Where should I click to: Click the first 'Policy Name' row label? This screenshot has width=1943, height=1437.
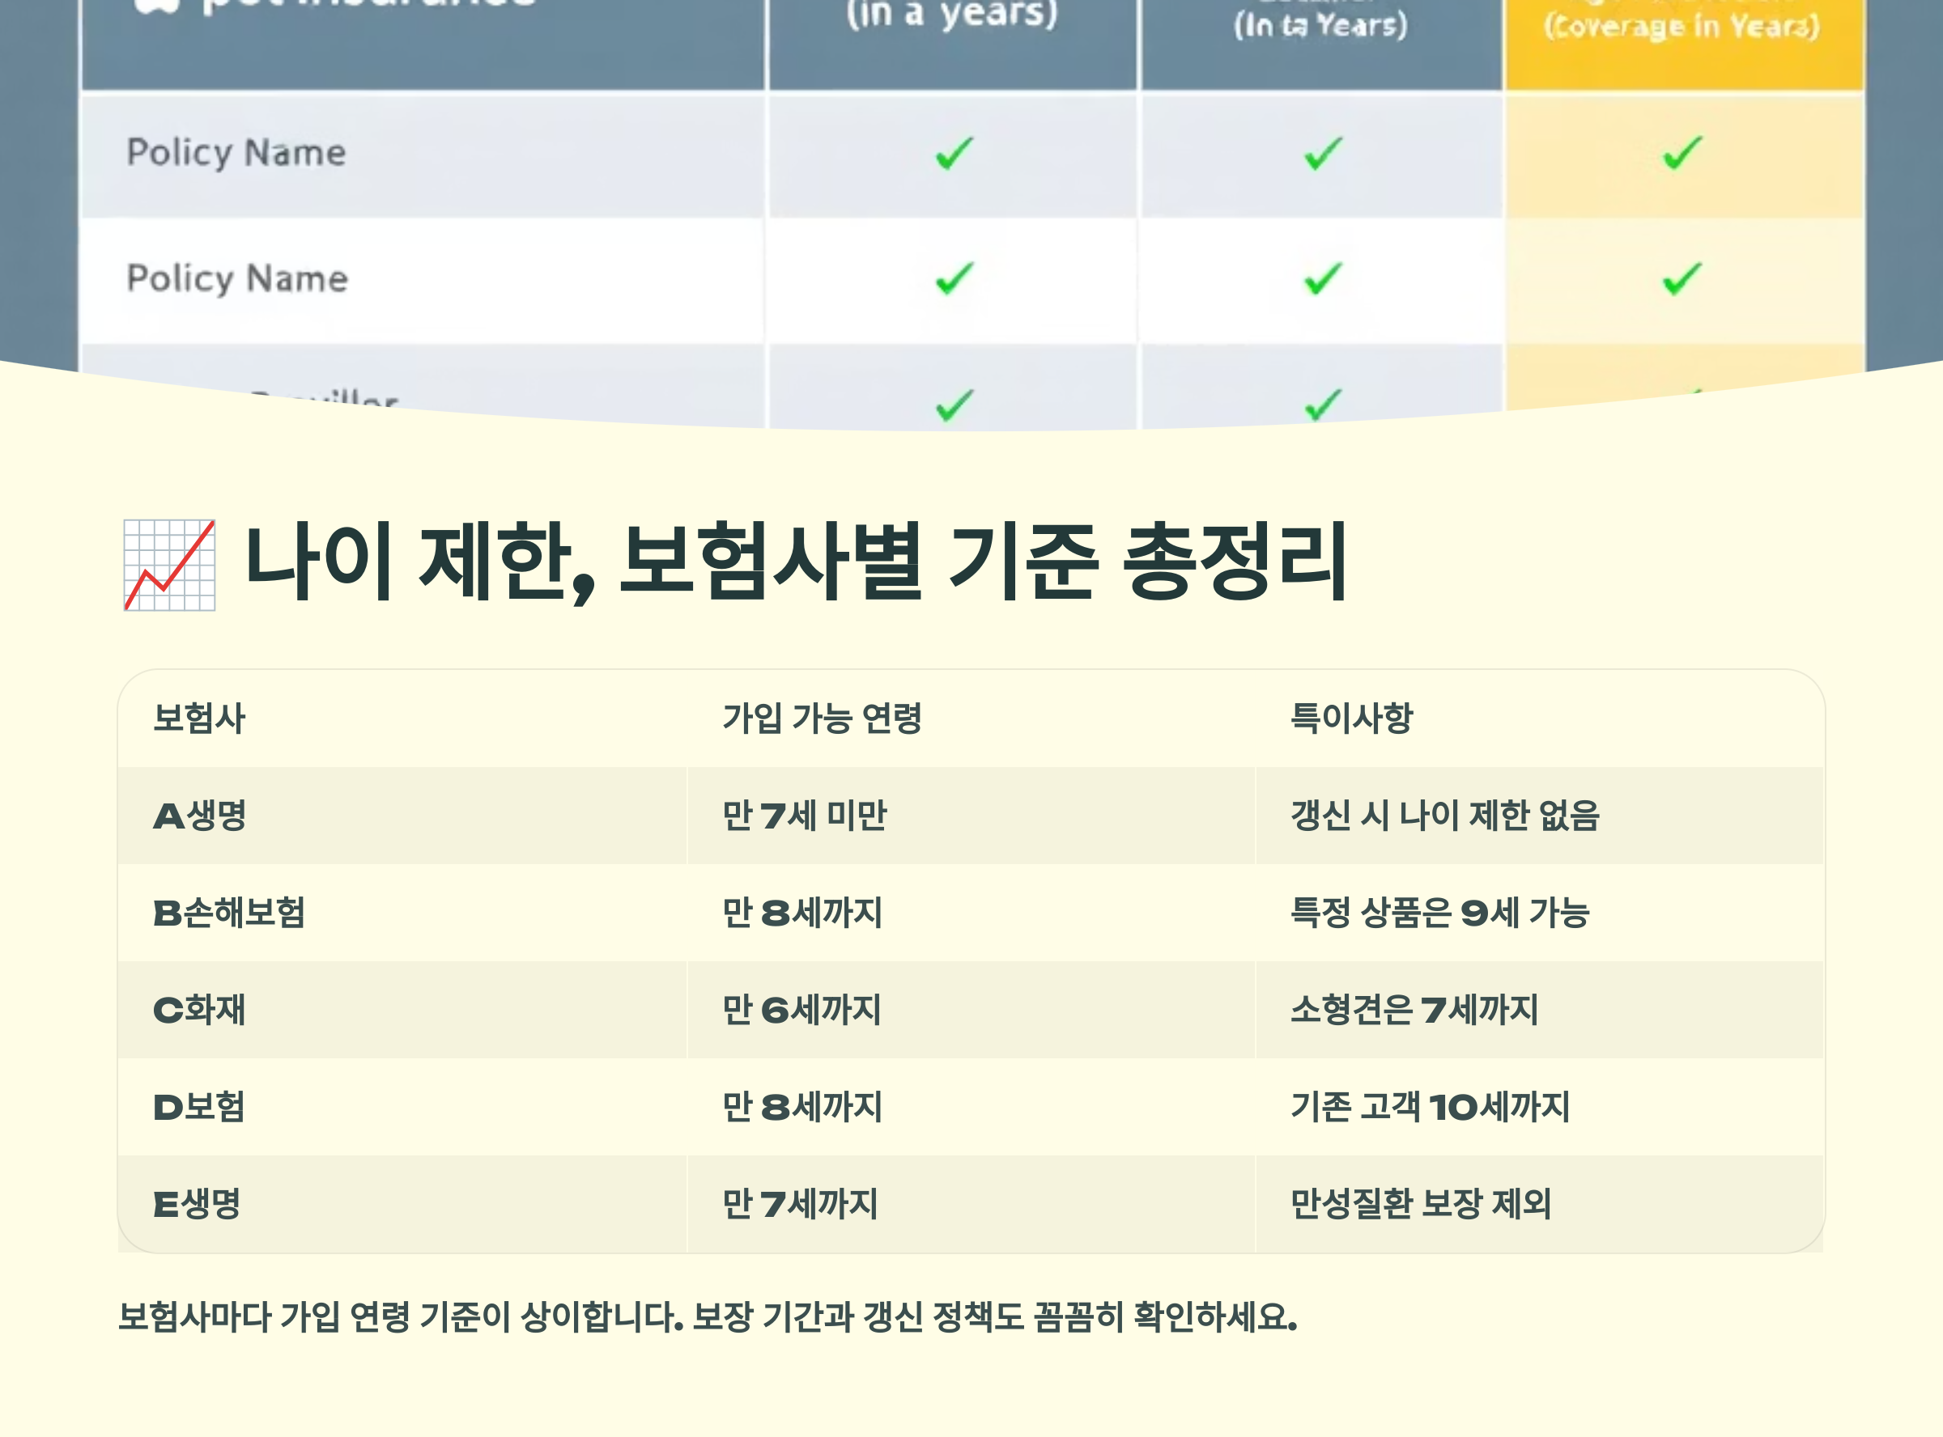pyautogui.click(x=236, y=153)
